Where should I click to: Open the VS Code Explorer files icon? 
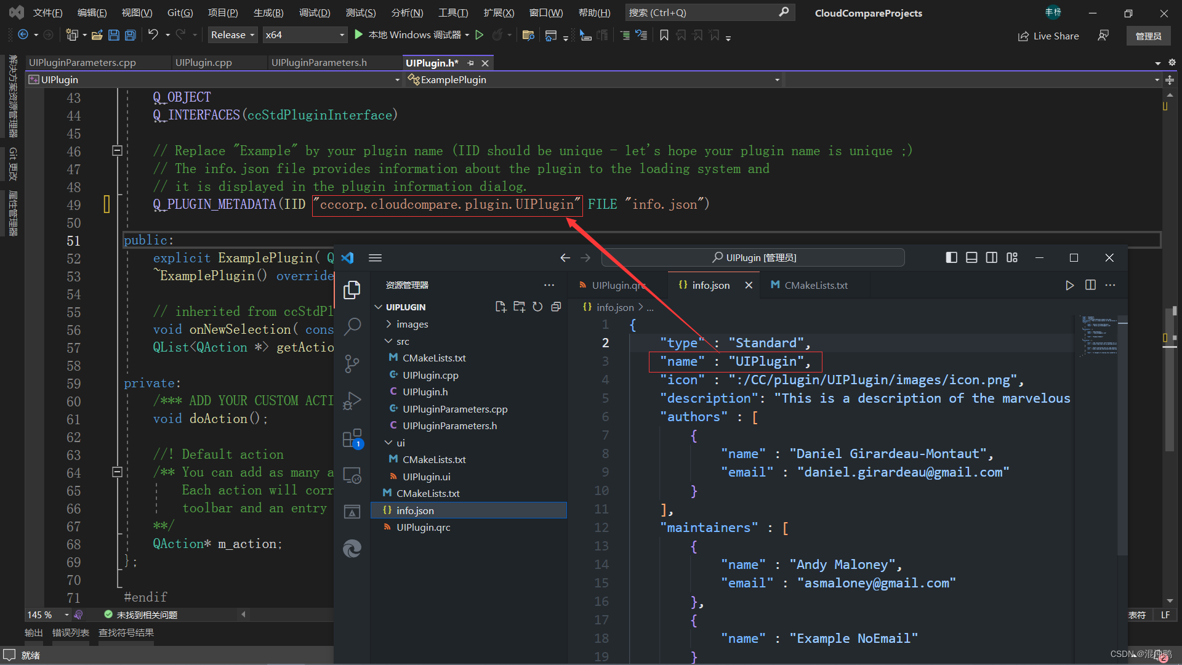(352, 289)
